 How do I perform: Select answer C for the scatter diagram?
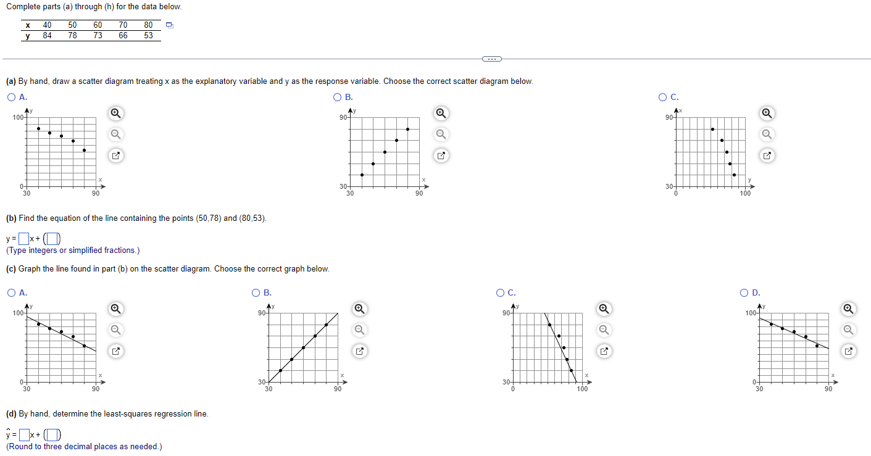click(661, 97)
